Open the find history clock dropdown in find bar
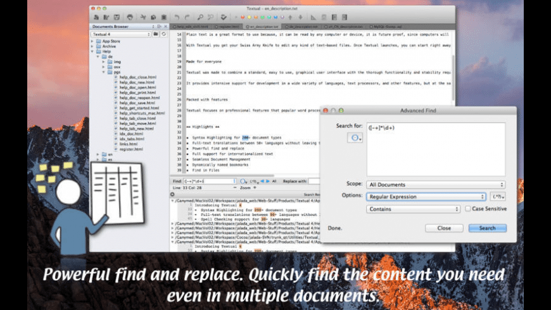 244,182
